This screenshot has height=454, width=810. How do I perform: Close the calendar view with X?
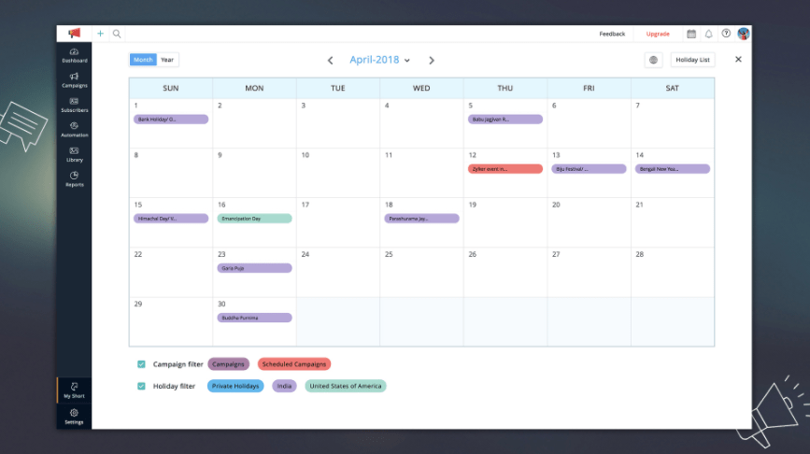[x=738, y=60]
